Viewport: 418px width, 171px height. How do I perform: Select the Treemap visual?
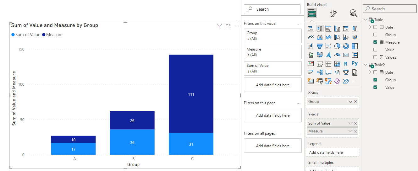[x=355, y=46]
